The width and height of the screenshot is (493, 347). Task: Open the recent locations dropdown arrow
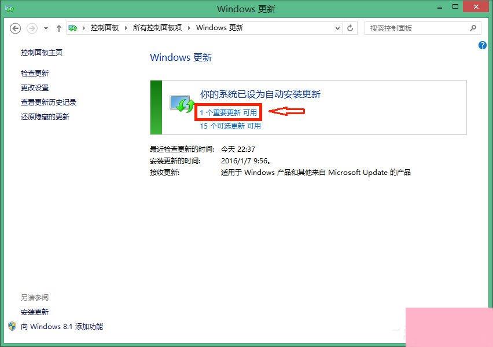(x=46, y=28)
